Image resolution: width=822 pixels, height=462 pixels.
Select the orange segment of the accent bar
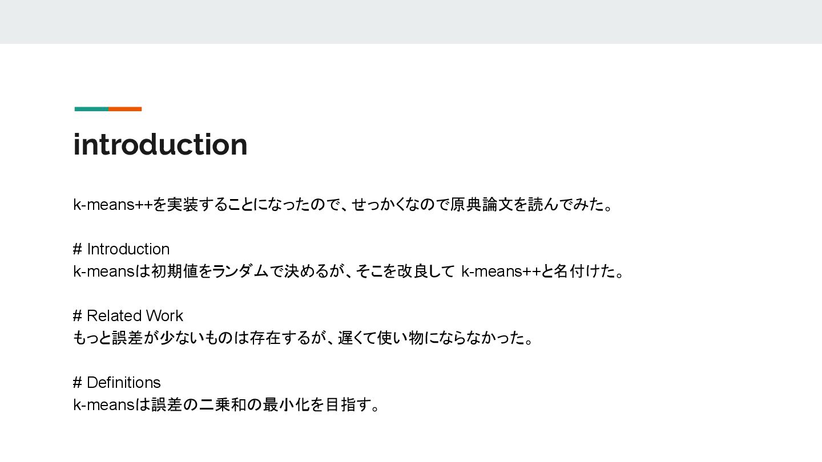(125, 109)
